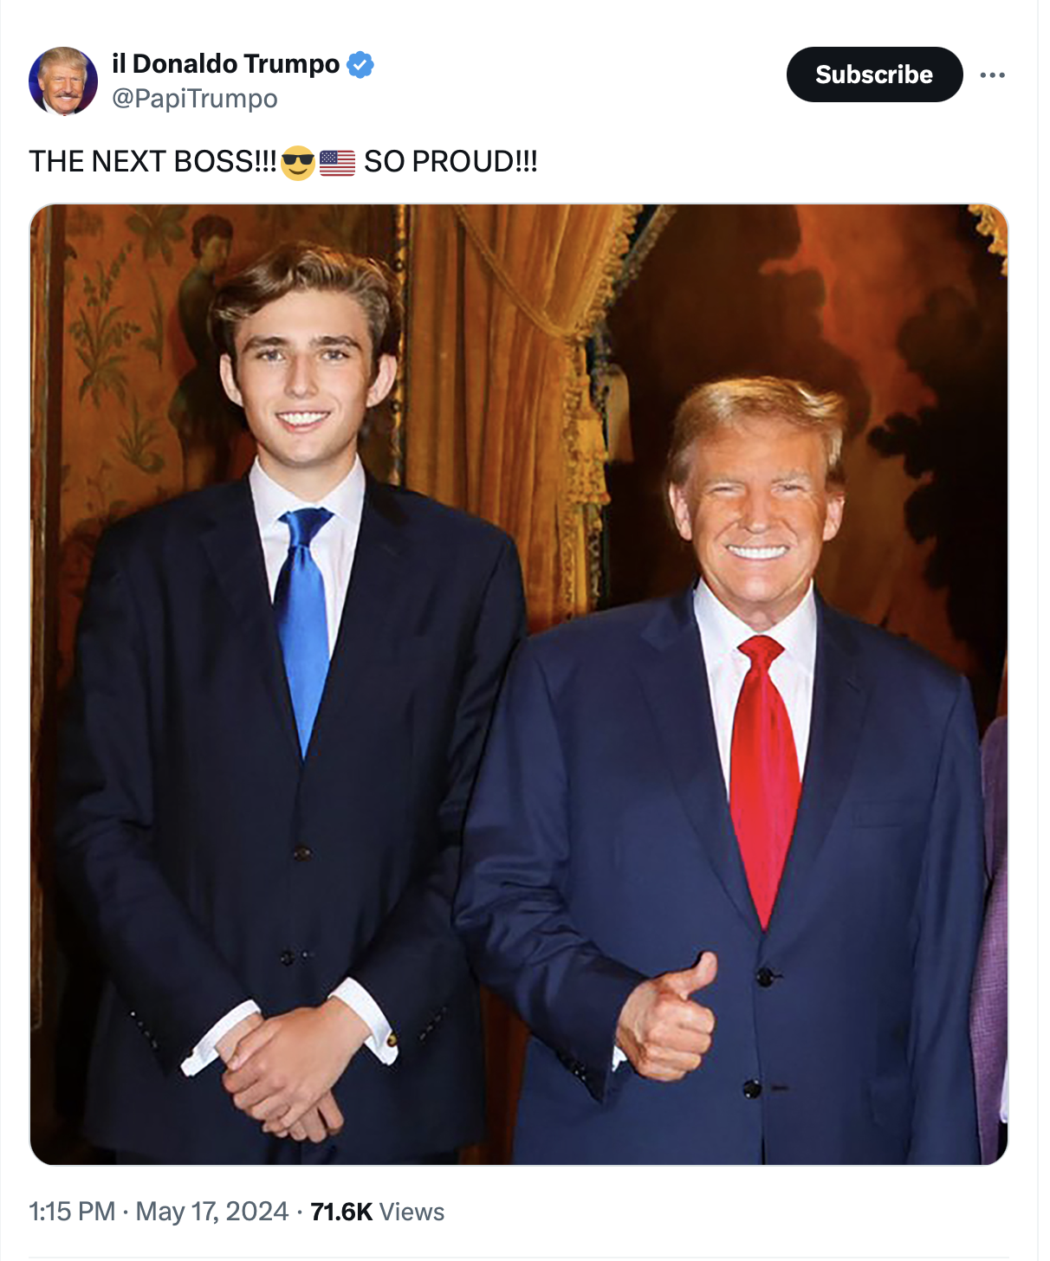Click the May 17, 2024 date
This screenshot has width=1050, height=1261.
[212, 1212]
